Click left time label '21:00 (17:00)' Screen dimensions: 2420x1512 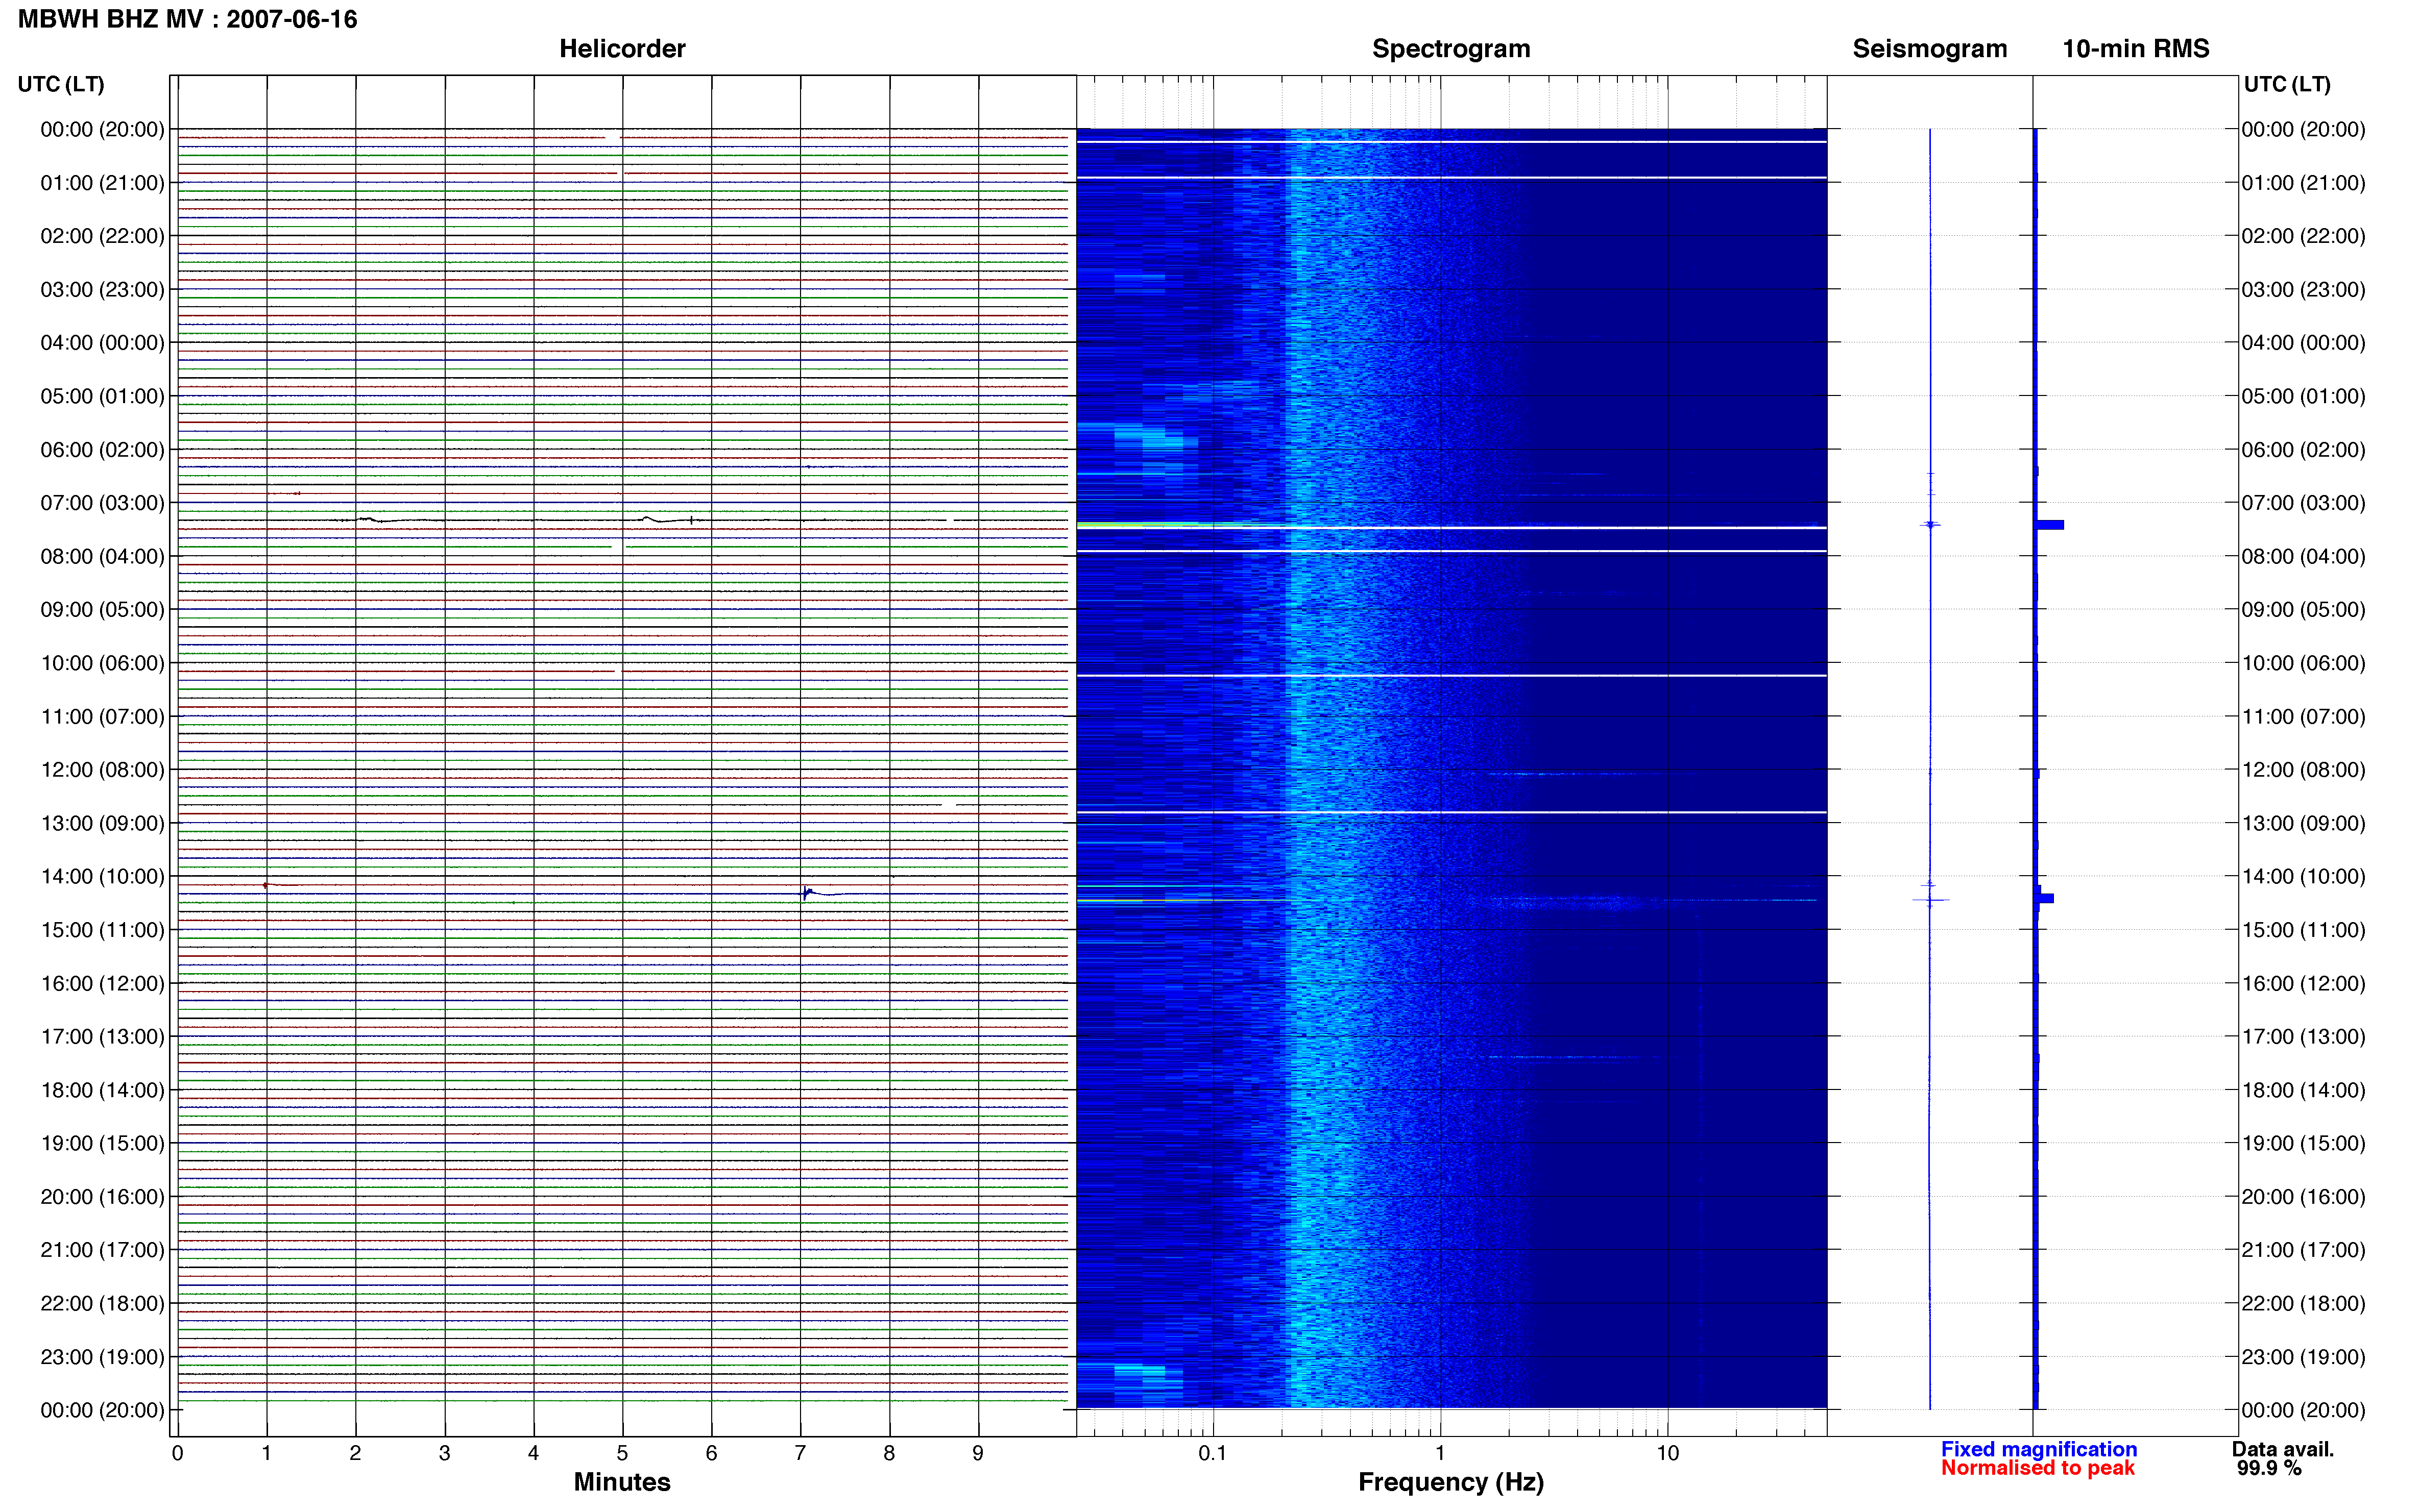[x=102, y=1250]
